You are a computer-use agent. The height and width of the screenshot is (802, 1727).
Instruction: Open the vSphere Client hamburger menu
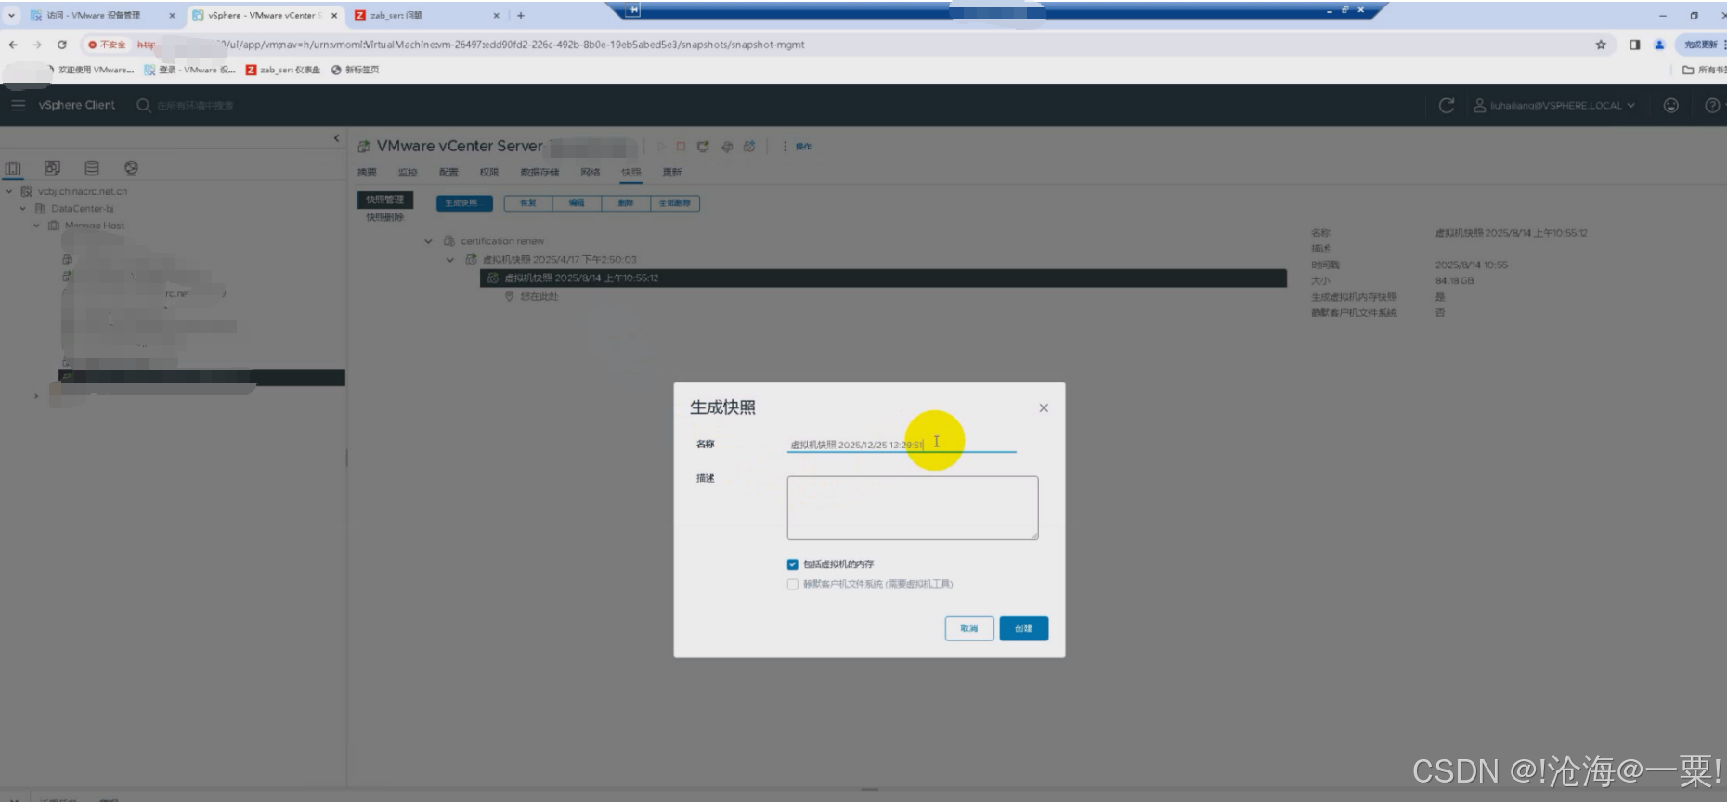[18, 105]
